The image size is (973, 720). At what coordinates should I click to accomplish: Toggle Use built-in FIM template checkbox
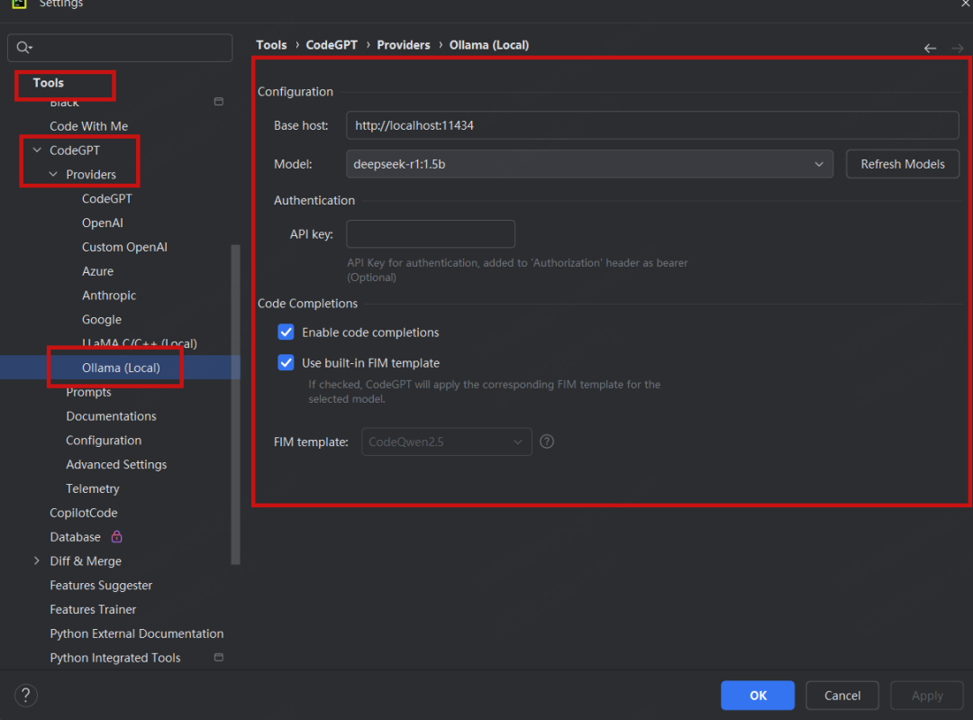click(x=286, y=362)
